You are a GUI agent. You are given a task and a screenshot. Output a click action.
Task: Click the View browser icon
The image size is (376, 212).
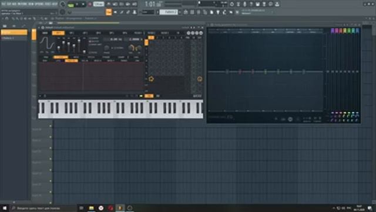211,12
